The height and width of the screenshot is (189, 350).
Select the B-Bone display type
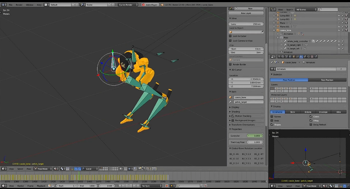tap(308, 112)
